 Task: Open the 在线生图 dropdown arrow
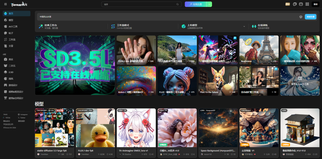pyautogui.click(x=209, y=4)
